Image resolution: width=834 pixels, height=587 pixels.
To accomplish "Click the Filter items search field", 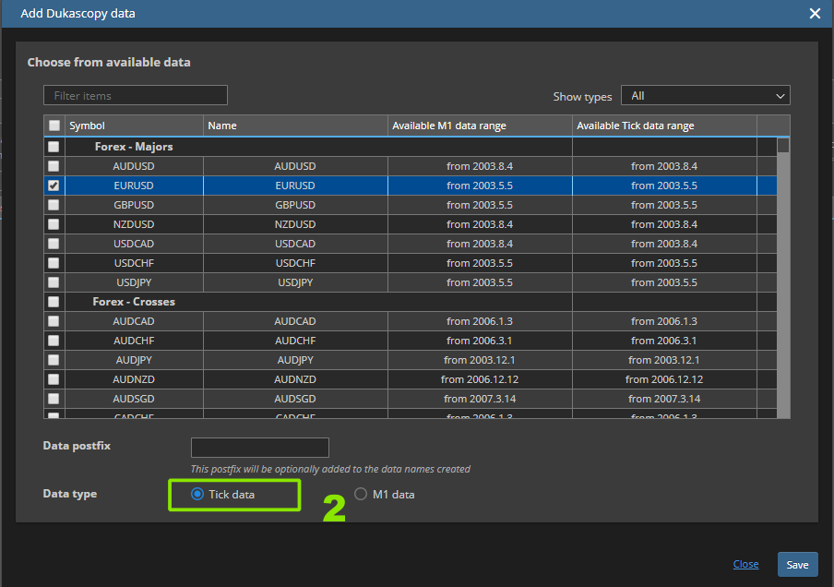I will (136, 95).
